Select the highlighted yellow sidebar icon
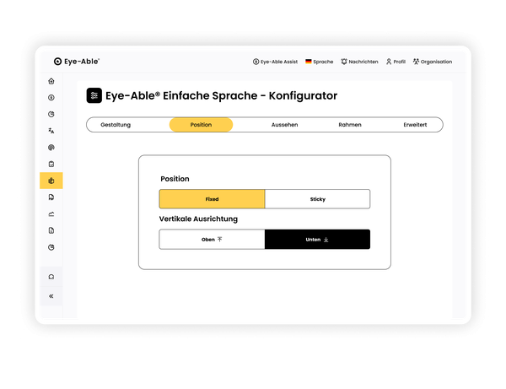The image size is (506, 389). coord(51,181)
